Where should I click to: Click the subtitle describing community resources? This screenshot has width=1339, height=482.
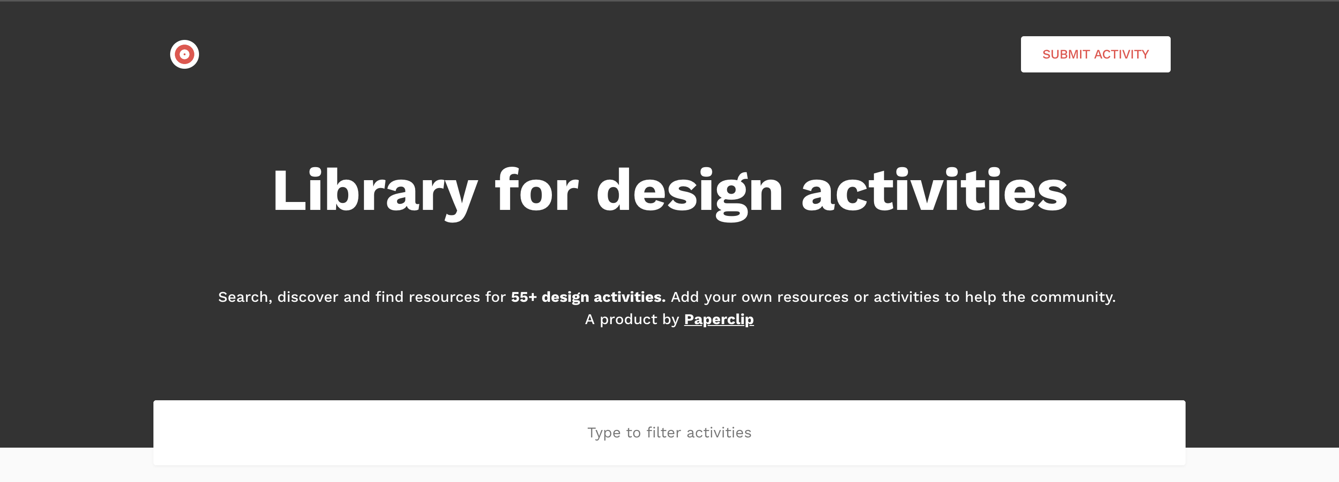click(669, 297)
